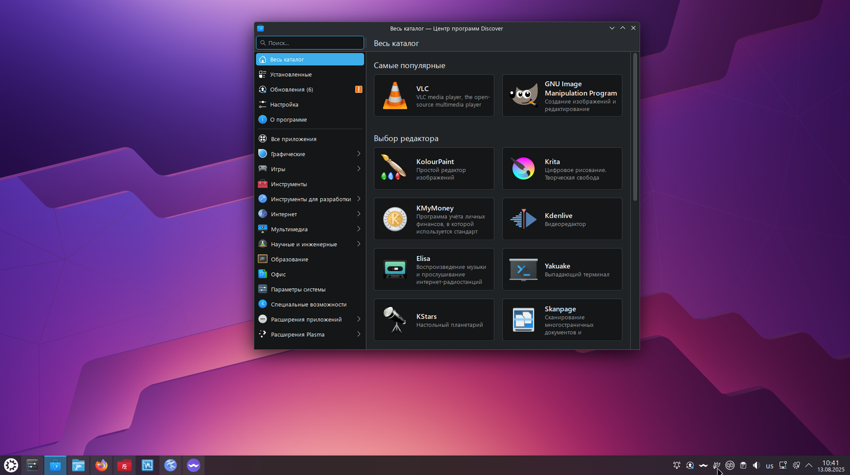The image size is (850, 475).
Task: Open the Yakuake terminal card
Action: [562, 269]
